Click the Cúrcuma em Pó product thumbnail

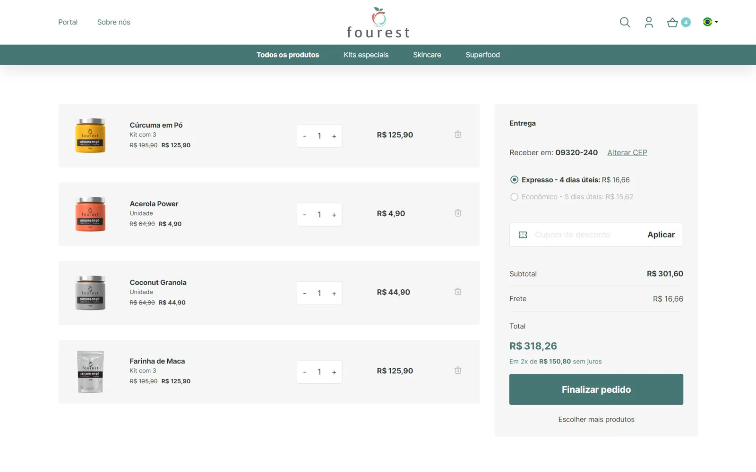point(90,135)
